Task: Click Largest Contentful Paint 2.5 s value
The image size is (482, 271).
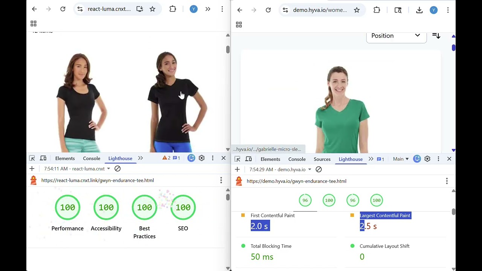Action: click(x=368, y=226)
